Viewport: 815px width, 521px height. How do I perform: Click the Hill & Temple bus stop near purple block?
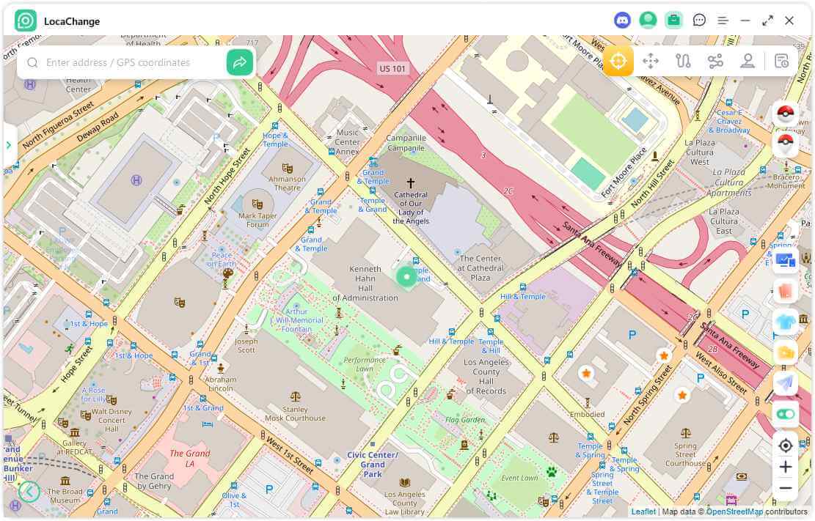pos(522,296)
